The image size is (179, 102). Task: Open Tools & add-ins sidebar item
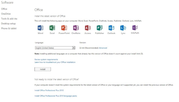(x=9, y=18)
